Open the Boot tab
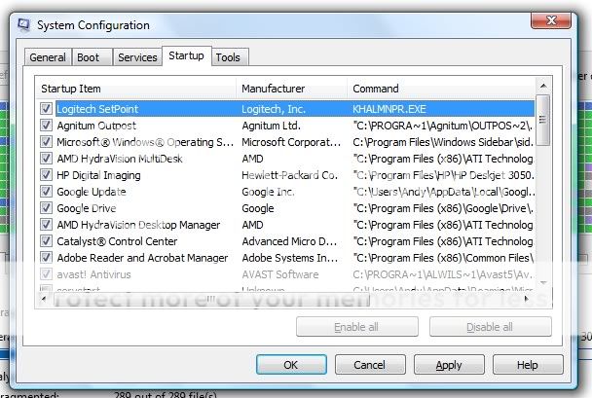592x398 pixels. (92, 57)
